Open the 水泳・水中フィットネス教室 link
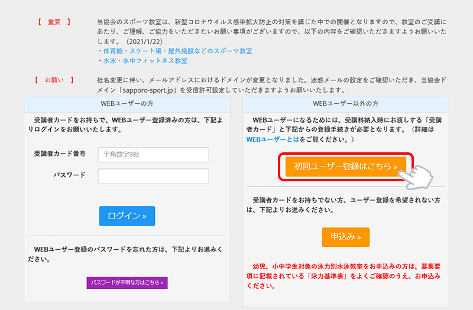The height and width of the screenshot is (310, 473). pos(145,61)
